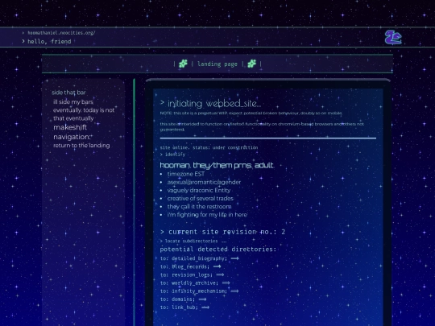Click 'to: detailed_biography;' directory text
This screenshot has width=435, height=326.
(193, 258)
